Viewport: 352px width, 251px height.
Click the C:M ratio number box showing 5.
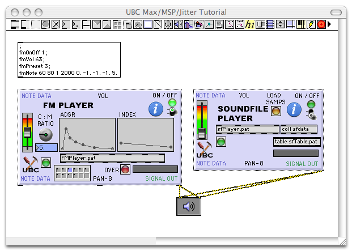[x=46, y=147]
